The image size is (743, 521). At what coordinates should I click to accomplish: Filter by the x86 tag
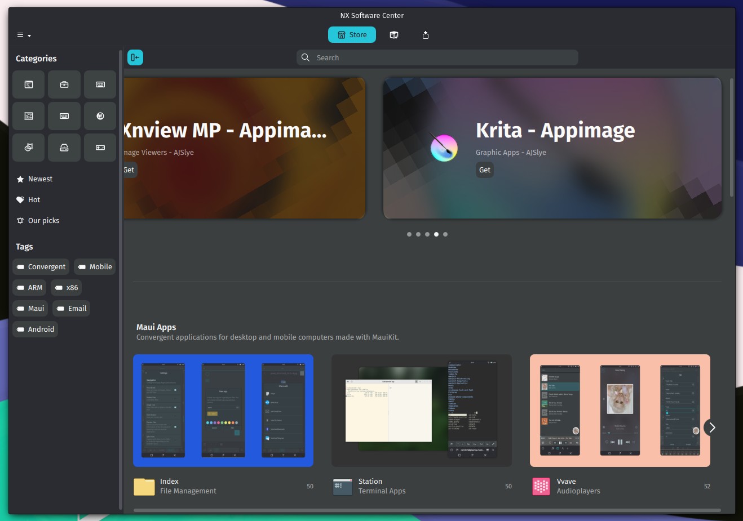(x=66, y=288)
